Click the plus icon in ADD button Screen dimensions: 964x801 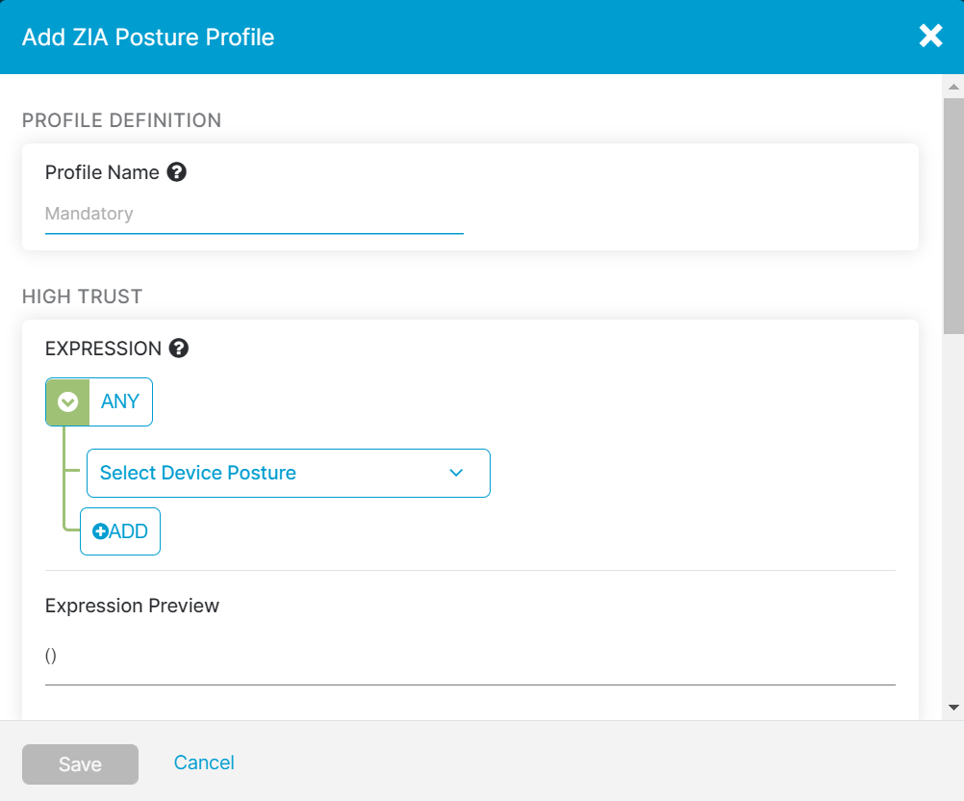[100, 531]
